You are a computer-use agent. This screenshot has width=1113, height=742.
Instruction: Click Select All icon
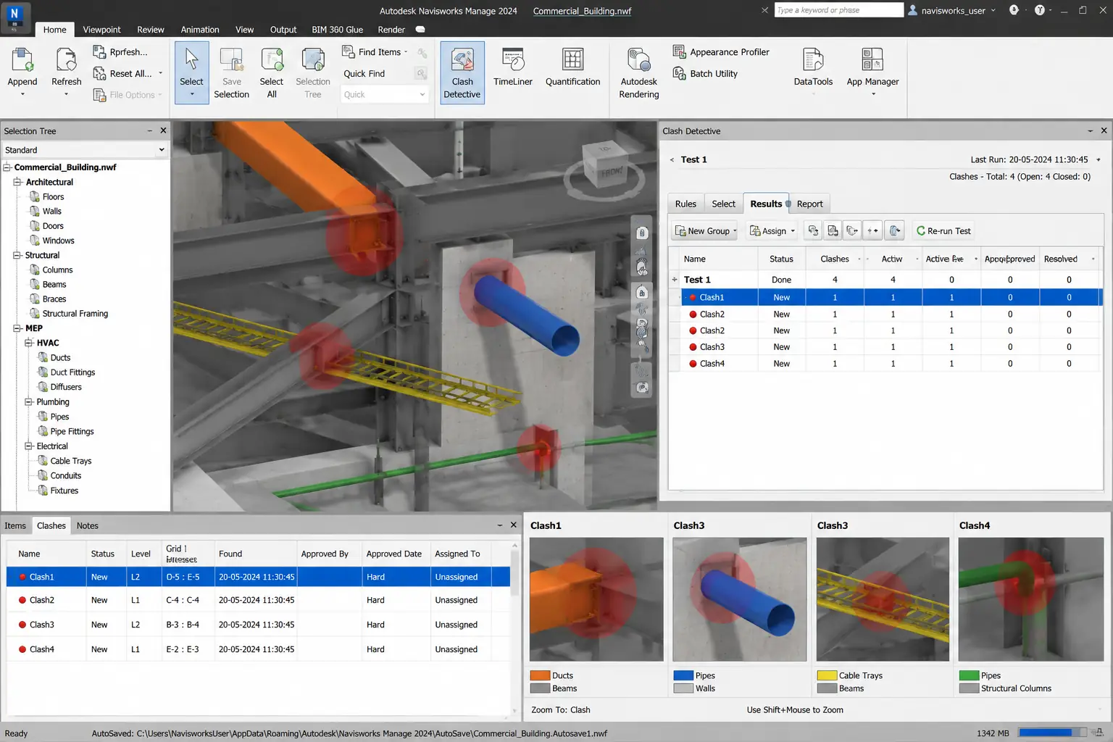coord(272,59)
